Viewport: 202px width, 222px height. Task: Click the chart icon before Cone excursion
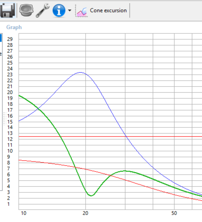(x=81, y=11)
